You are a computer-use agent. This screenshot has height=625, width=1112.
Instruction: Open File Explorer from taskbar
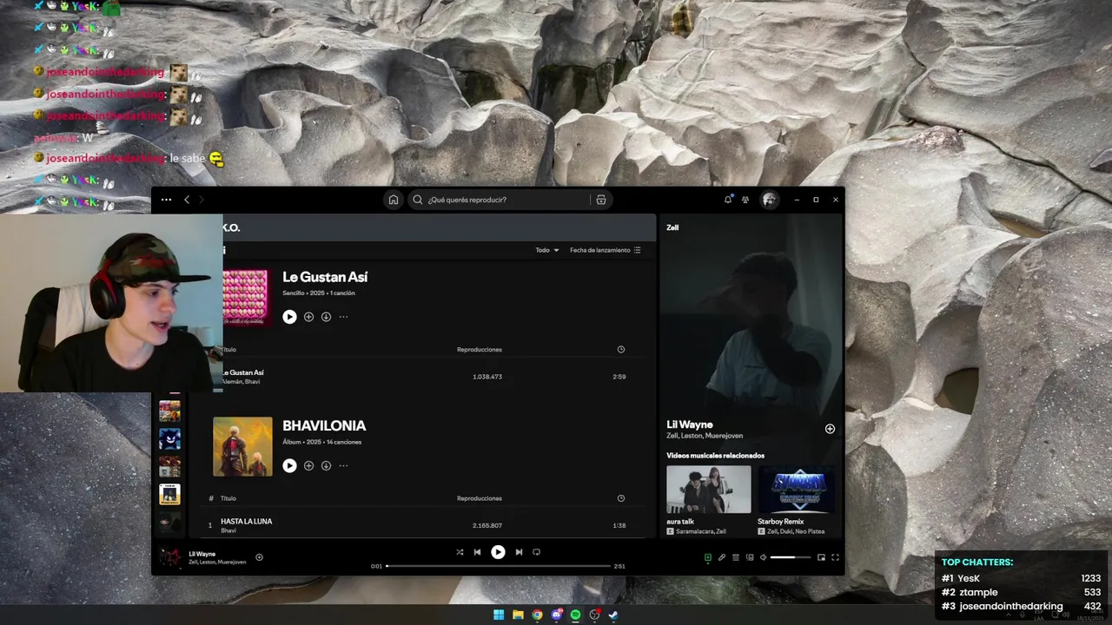pyautogui.click(x=518, y=615)
